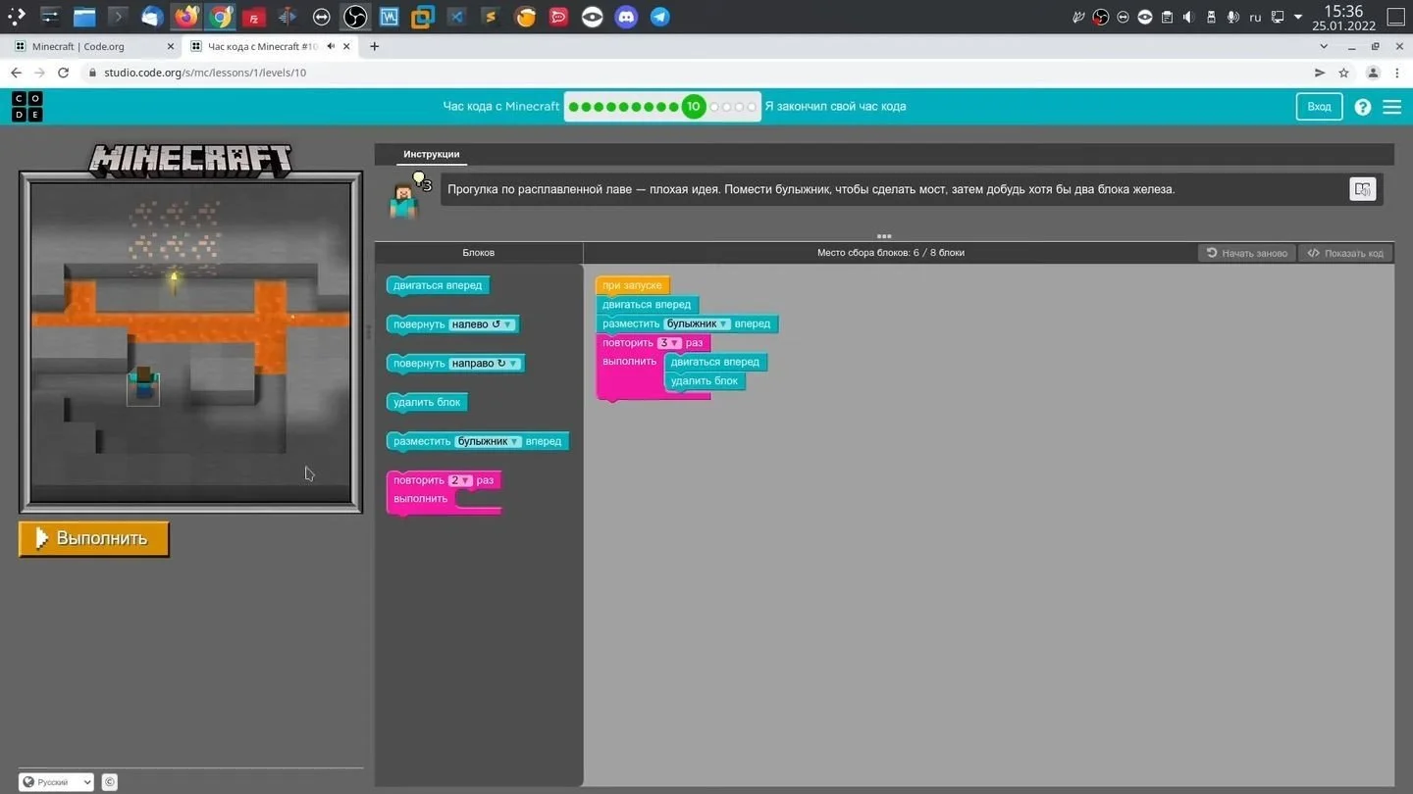Click the Блоков palette header

(479, 253)
